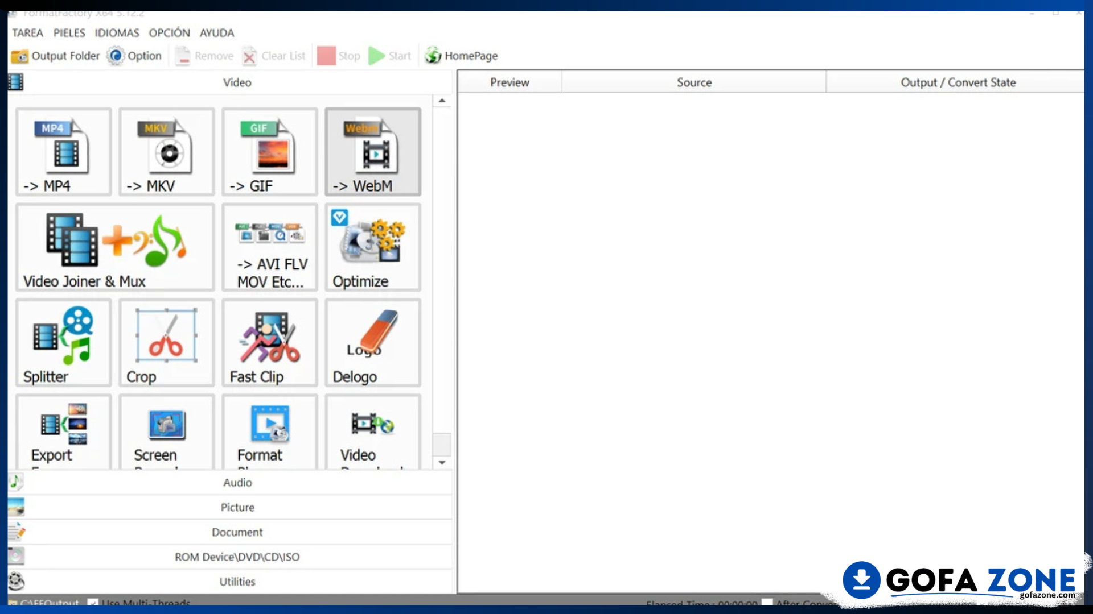Click the Remove toolbar button
Screen dimensions: 1093x614
pyautogui.click(x=204, y=56)
